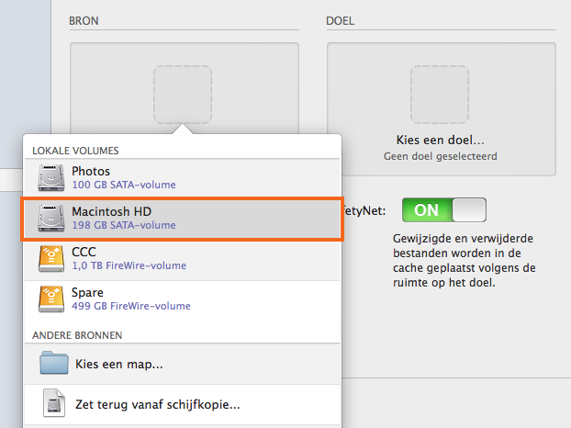This screenshot has height=428, width=571.
Task: Click Geen doel geselecteerd text
Action: pyautogui.click(x=441, y=157)
